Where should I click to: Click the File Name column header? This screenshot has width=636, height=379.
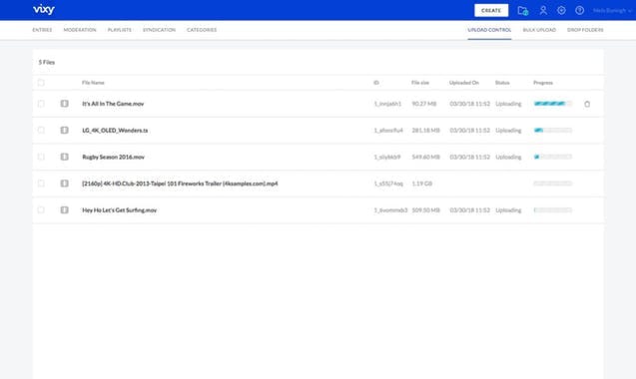(93, 83)
